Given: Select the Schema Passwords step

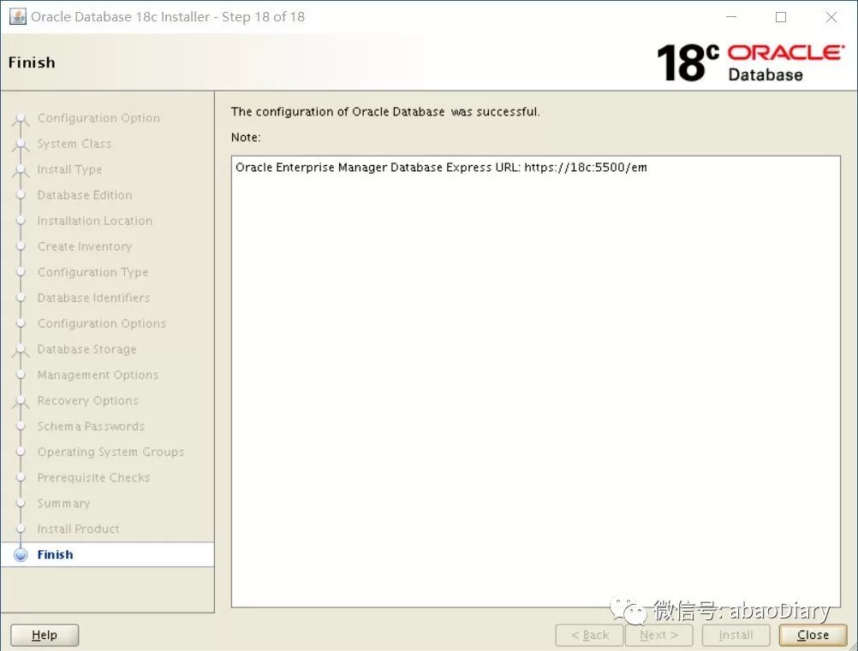Looking at the screenshot, I should 91,426.
